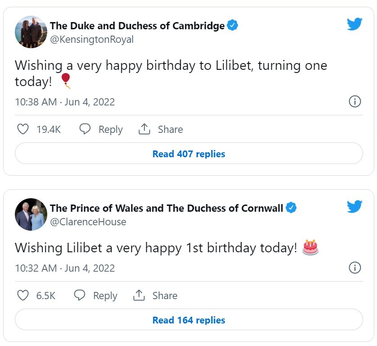Click the share arrow icon on the Cambridge tweet
This screenshot has height=346, width=377.
pos(144,129)
